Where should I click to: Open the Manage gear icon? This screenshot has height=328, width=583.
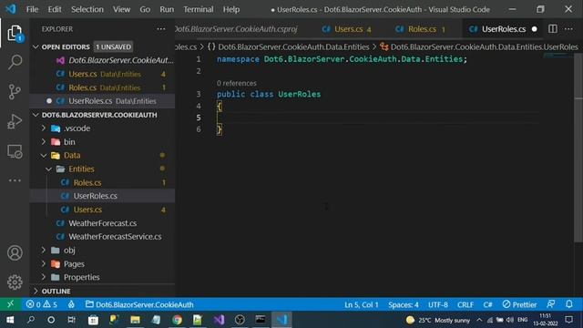click(x=15, y=282)
